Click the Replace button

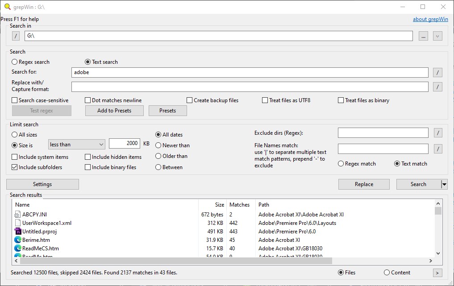(x=364, y=184)
